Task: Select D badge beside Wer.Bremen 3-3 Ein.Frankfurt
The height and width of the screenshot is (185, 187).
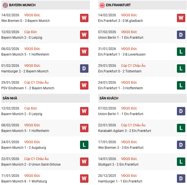Action: [x=181, y=145]
